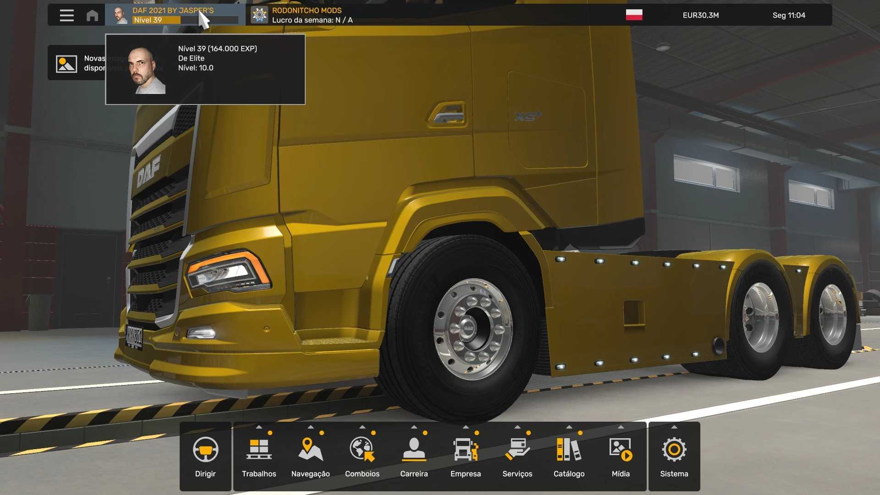Click the RODONITCHO MODS company name

[x=307, y=10]
